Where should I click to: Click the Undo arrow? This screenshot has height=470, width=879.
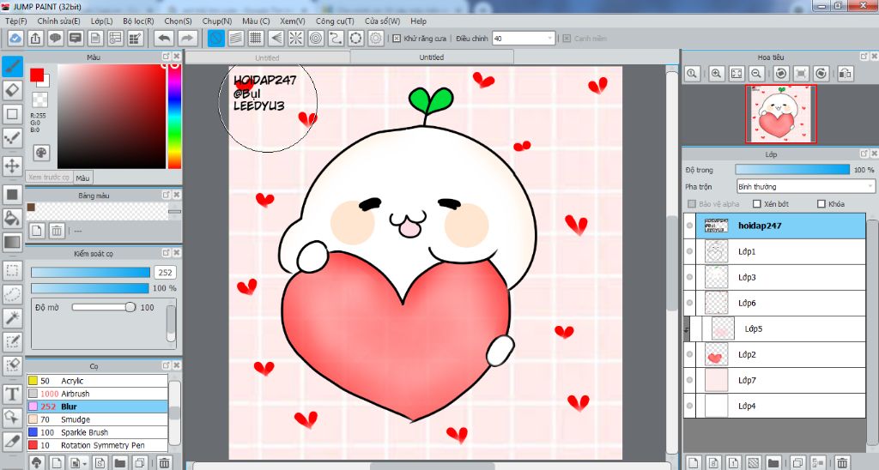click(164, 38)
